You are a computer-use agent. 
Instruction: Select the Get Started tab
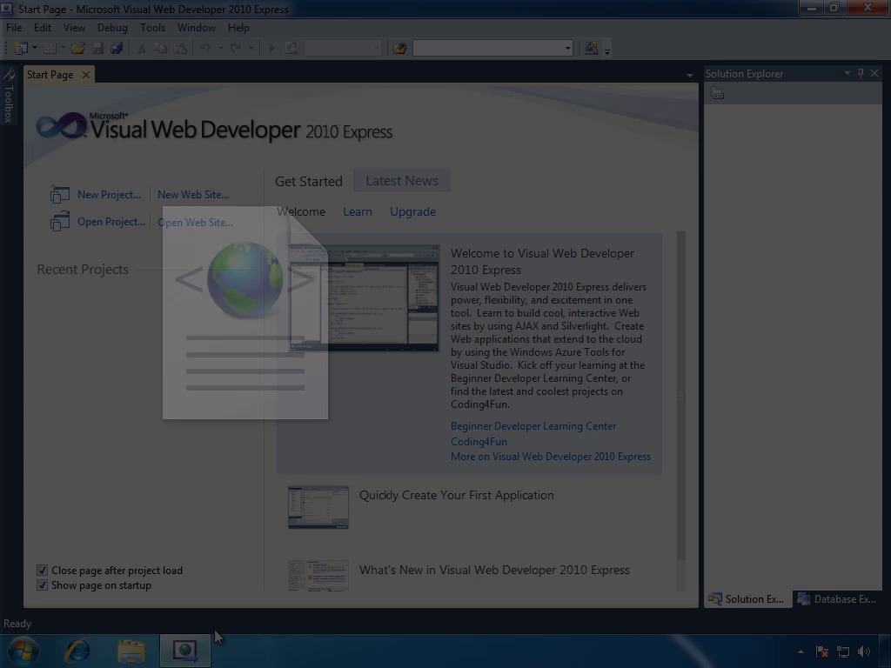309,181
